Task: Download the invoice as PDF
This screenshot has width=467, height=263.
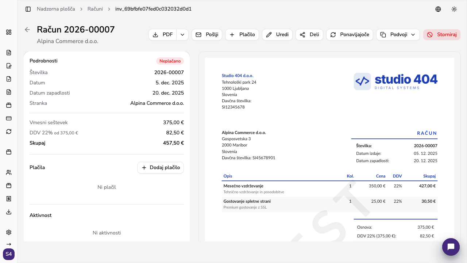Action: [163, 35]
